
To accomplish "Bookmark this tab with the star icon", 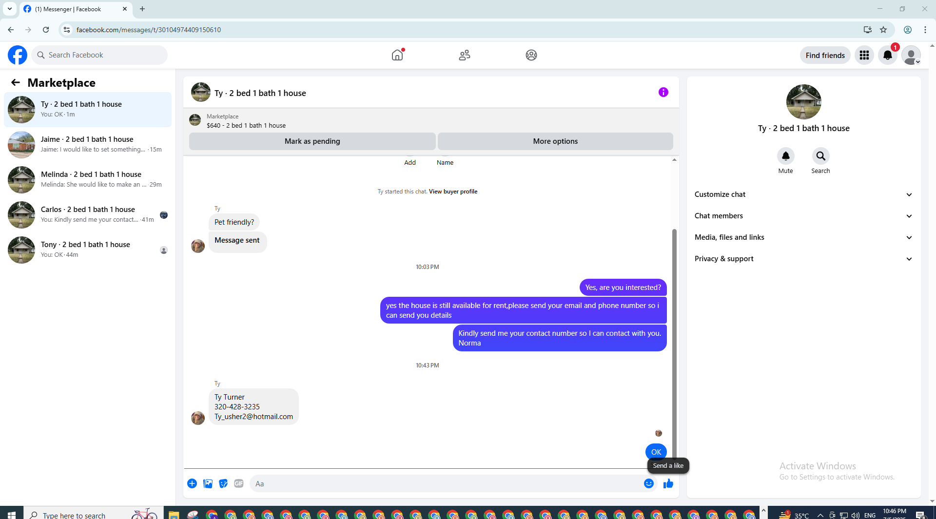I will coord(883,30).
